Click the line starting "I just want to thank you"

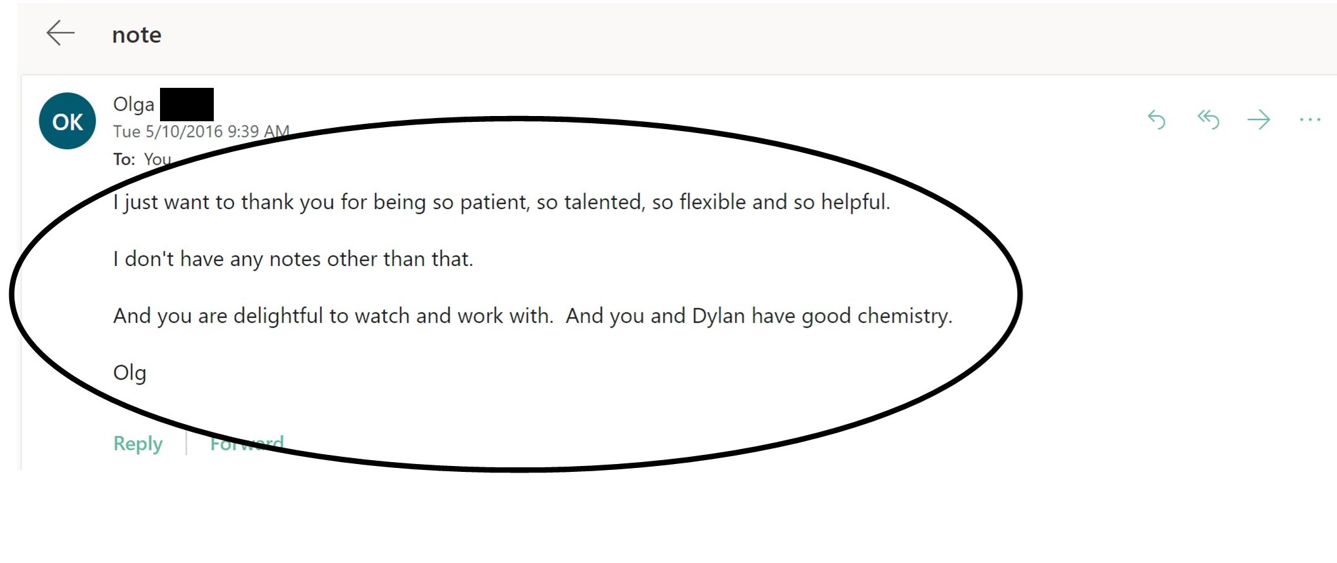click(x=501, y=202)
